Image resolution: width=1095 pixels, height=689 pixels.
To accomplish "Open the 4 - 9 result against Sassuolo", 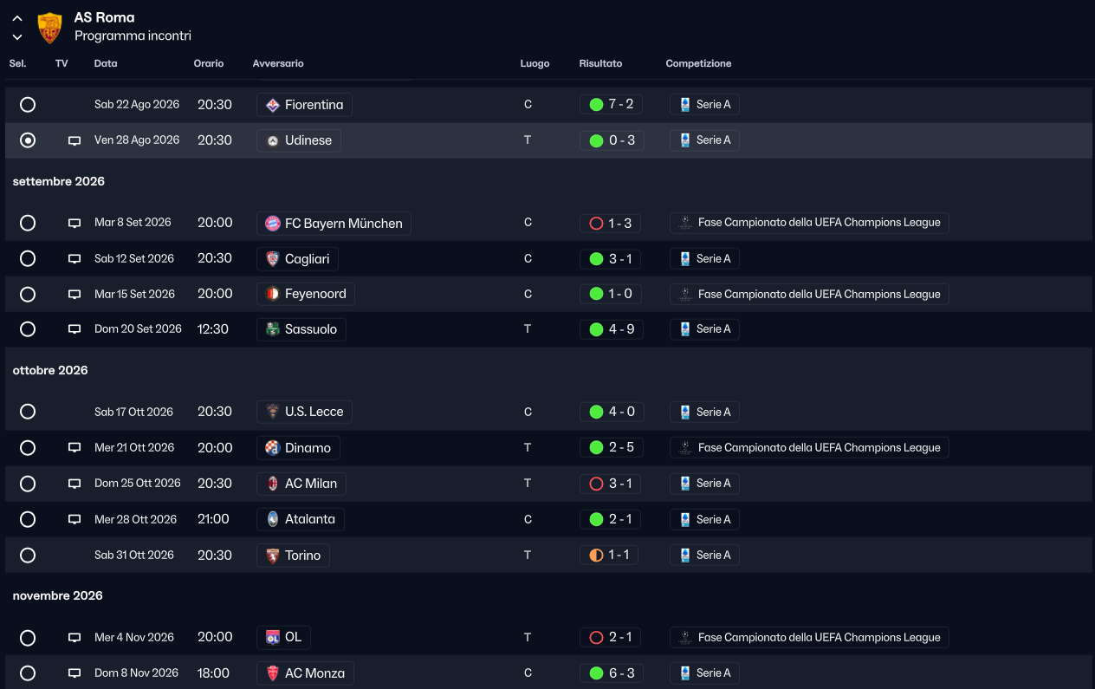I will coord(612,329).
